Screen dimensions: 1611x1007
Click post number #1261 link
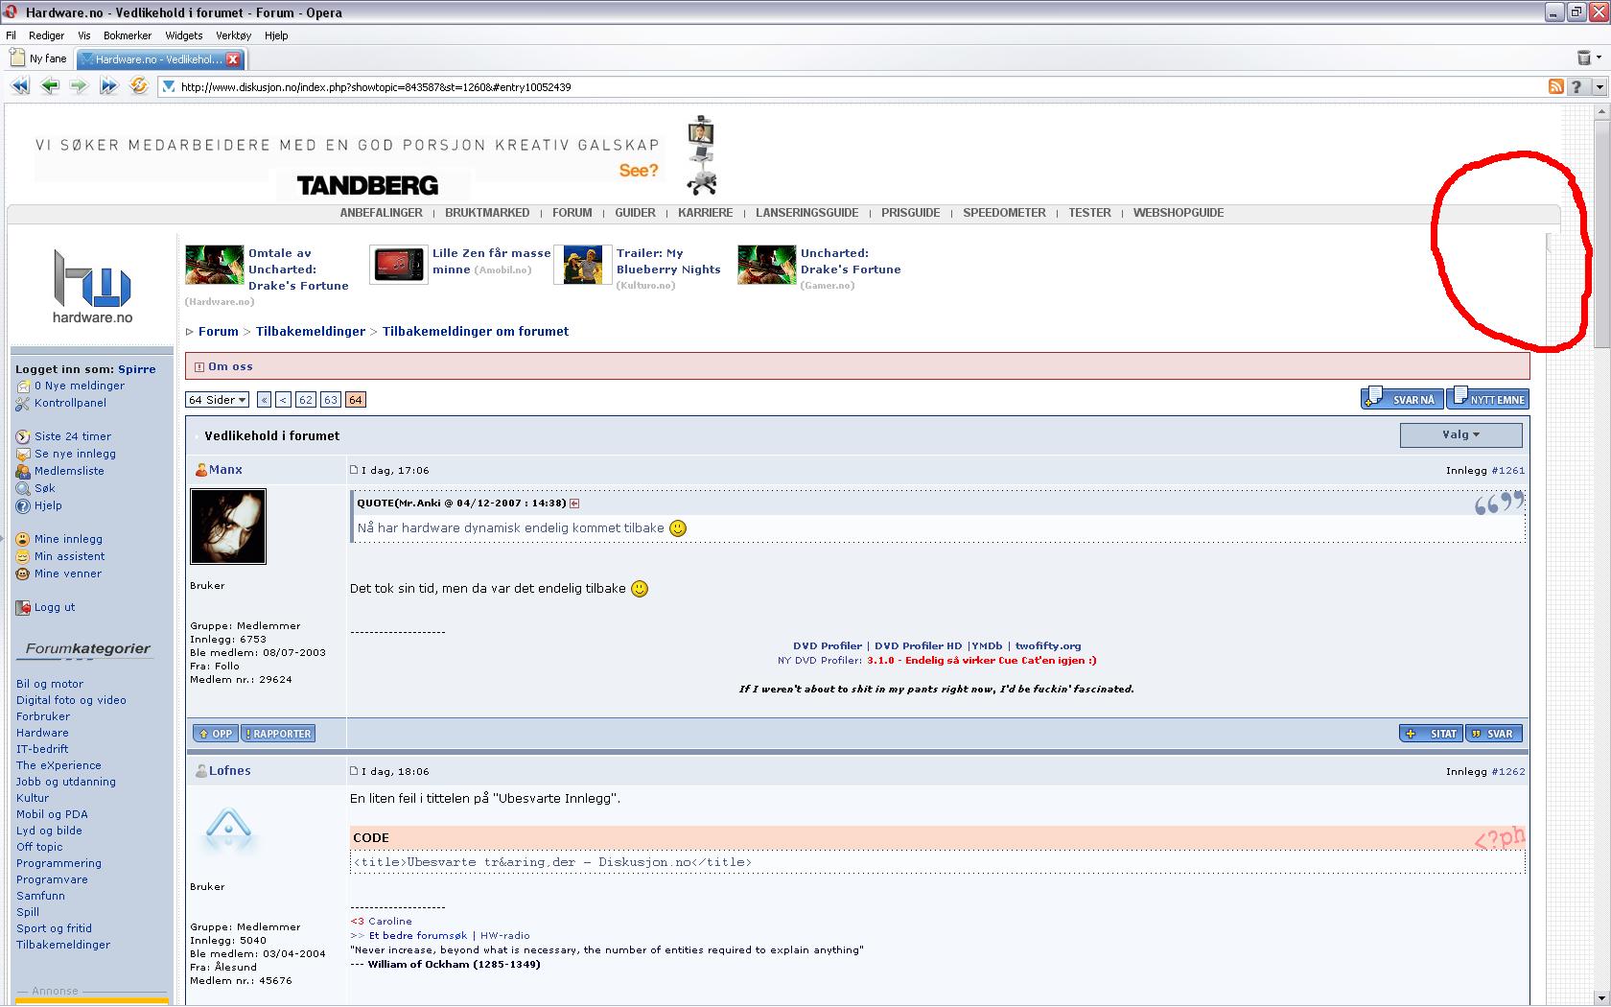[1507, 470]
